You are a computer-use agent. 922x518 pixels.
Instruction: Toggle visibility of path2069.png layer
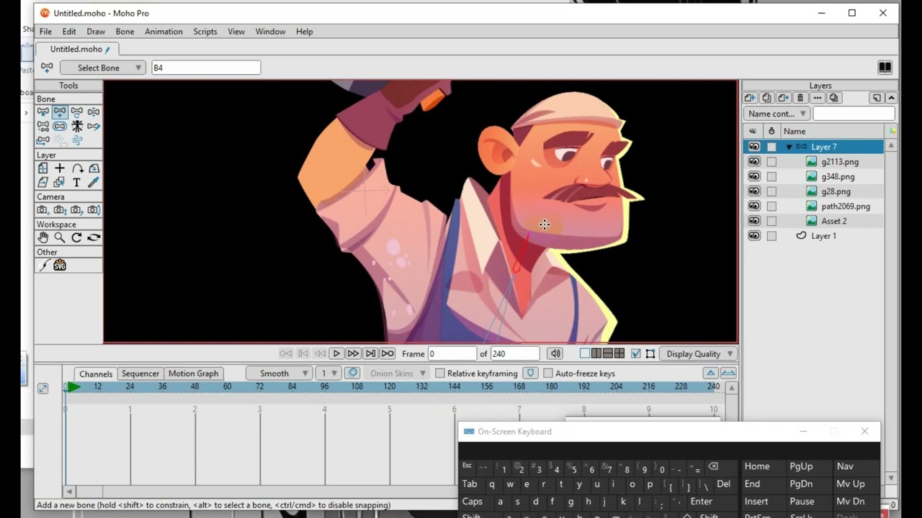coord(754,206)
